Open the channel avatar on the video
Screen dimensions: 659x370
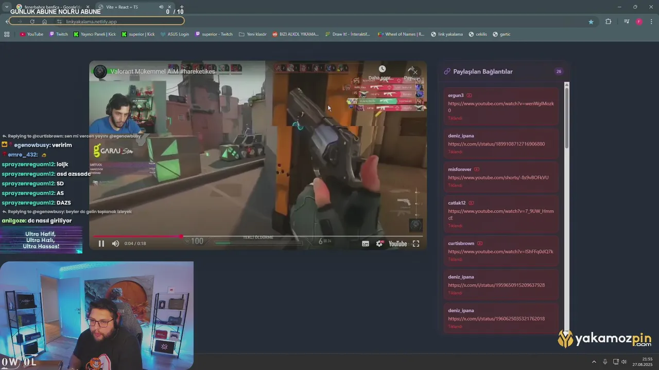pos(100,71)
